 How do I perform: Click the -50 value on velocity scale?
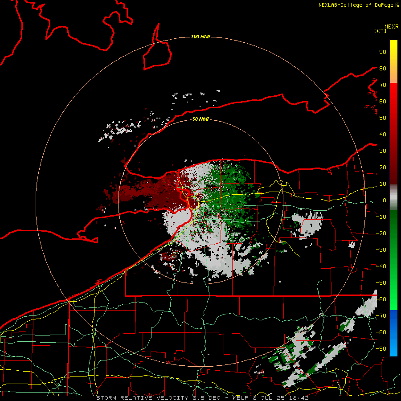pos(381,282)
